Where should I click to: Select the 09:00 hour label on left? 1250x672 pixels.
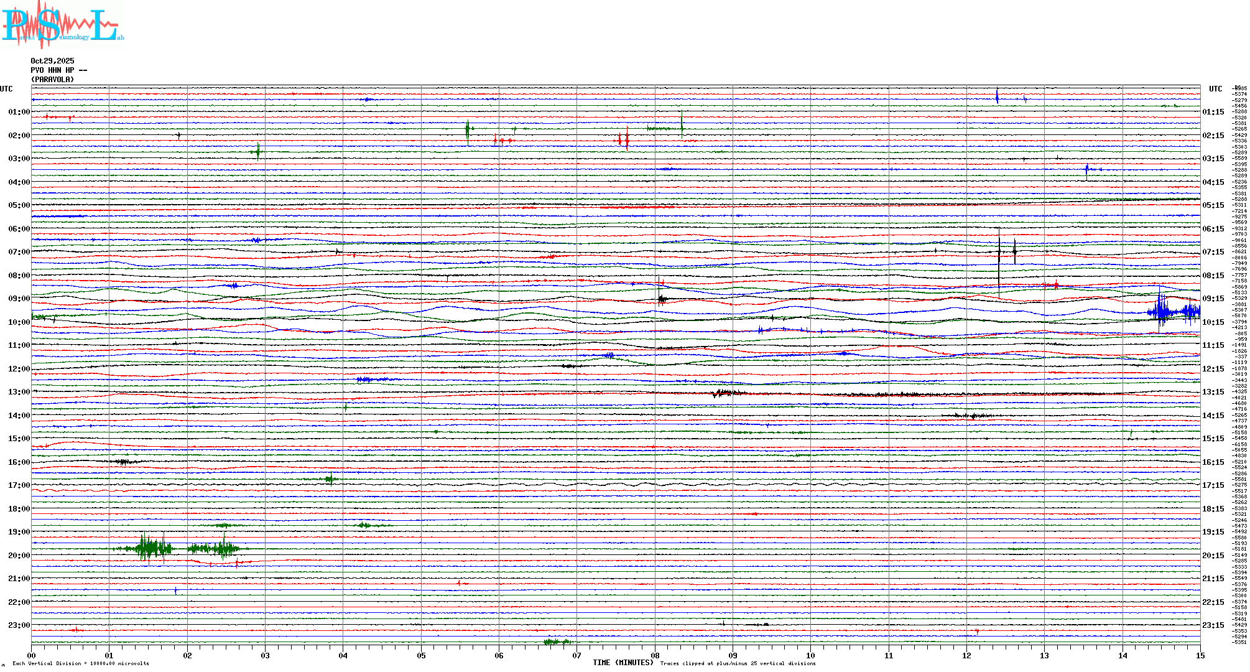point(19,299)
